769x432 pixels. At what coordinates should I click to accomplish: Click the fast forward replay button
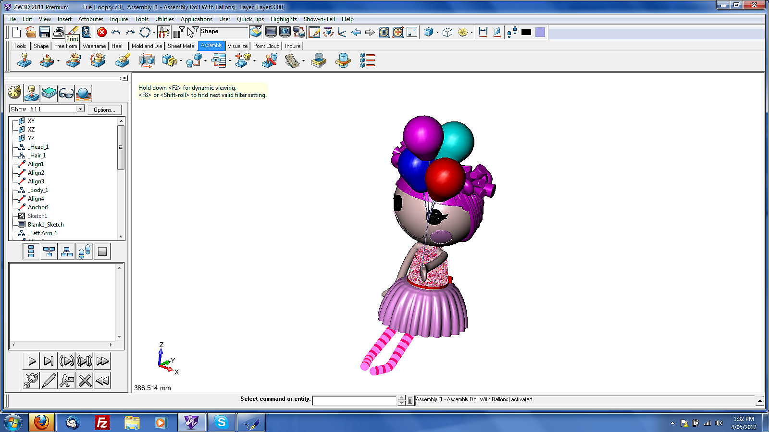point(102,361)
